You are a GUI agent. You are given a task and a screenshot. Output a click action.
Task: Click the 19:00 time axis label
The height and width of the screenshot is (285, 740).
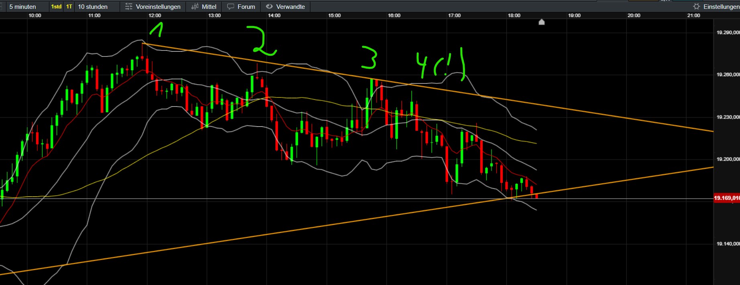click(574, 16)
